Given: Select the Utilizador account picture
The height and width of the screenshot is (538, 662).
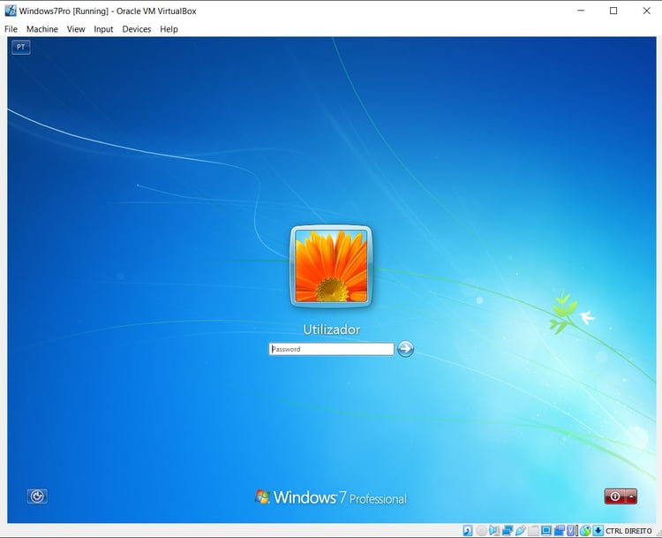Looking at the screenshot, I should [x=331, y=266].
